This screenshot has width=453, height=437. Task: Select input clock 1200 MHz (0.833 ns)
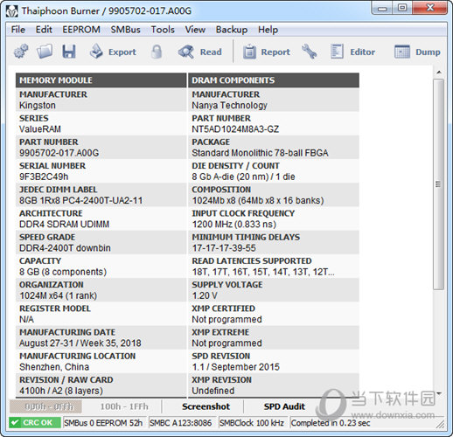233,224
